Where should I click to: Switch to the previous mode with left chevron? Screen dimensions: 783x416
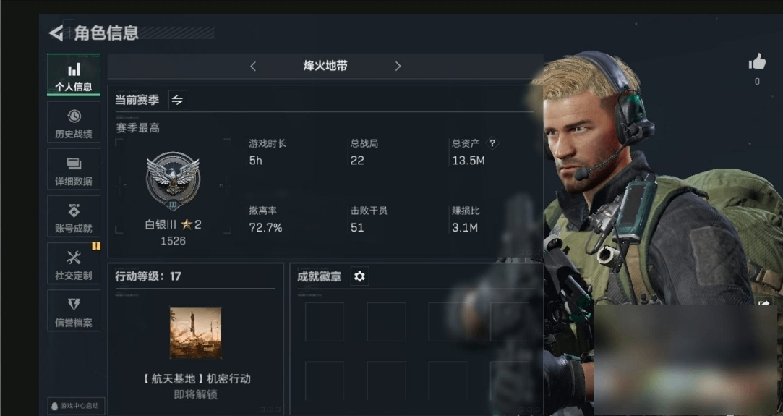253,66
